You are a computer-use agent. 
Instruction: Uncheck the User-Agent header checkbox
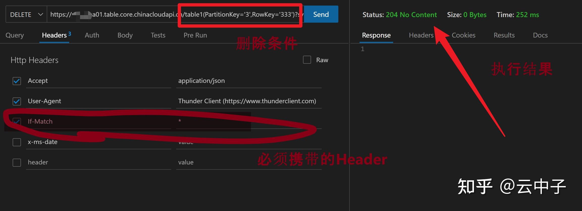[x=17, y=101]
